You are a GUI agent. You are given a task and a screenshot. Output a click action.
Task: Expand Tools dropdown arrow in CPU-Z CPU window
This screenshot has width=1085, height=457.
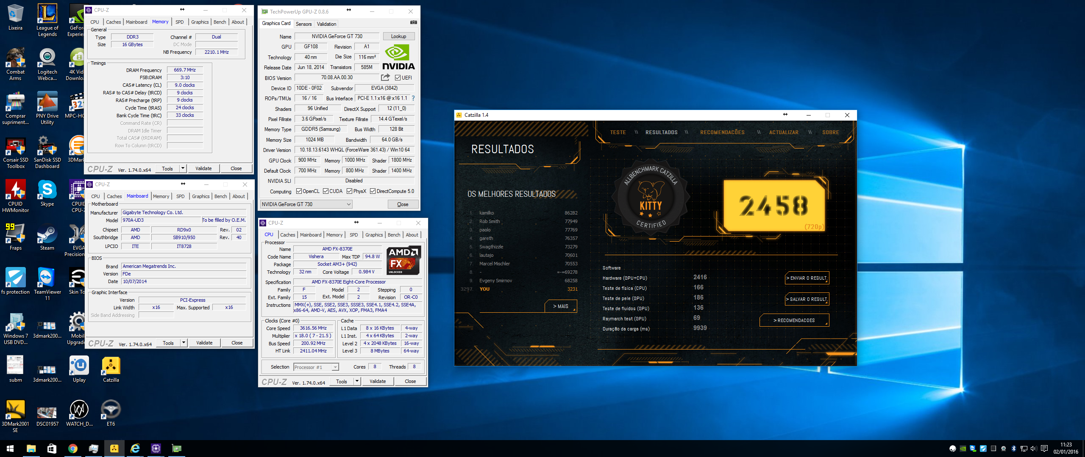click(x=357, y=381)
